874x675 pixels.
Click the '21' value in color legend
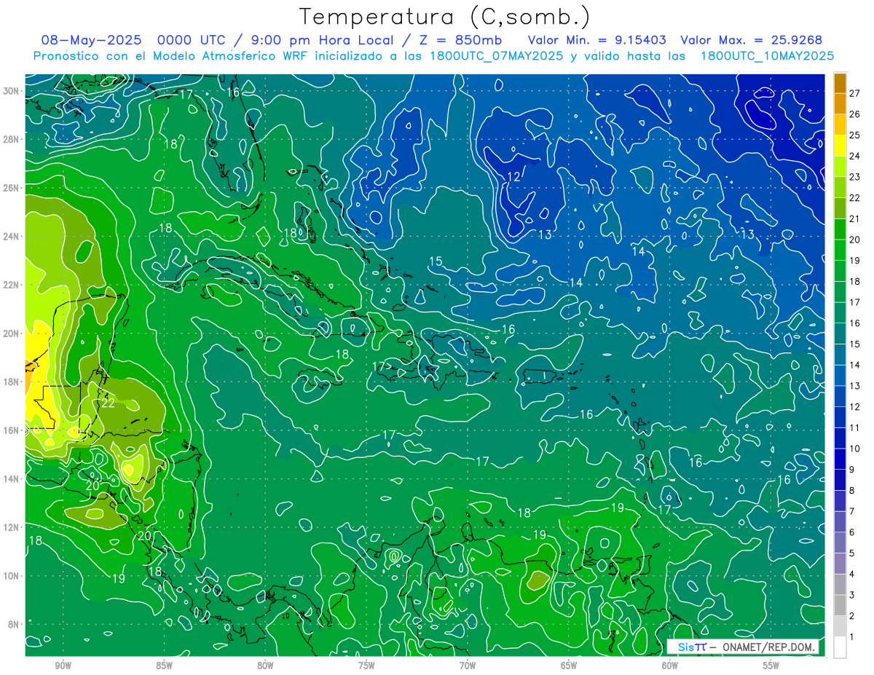pyautogui.click(x=855, y=218)
